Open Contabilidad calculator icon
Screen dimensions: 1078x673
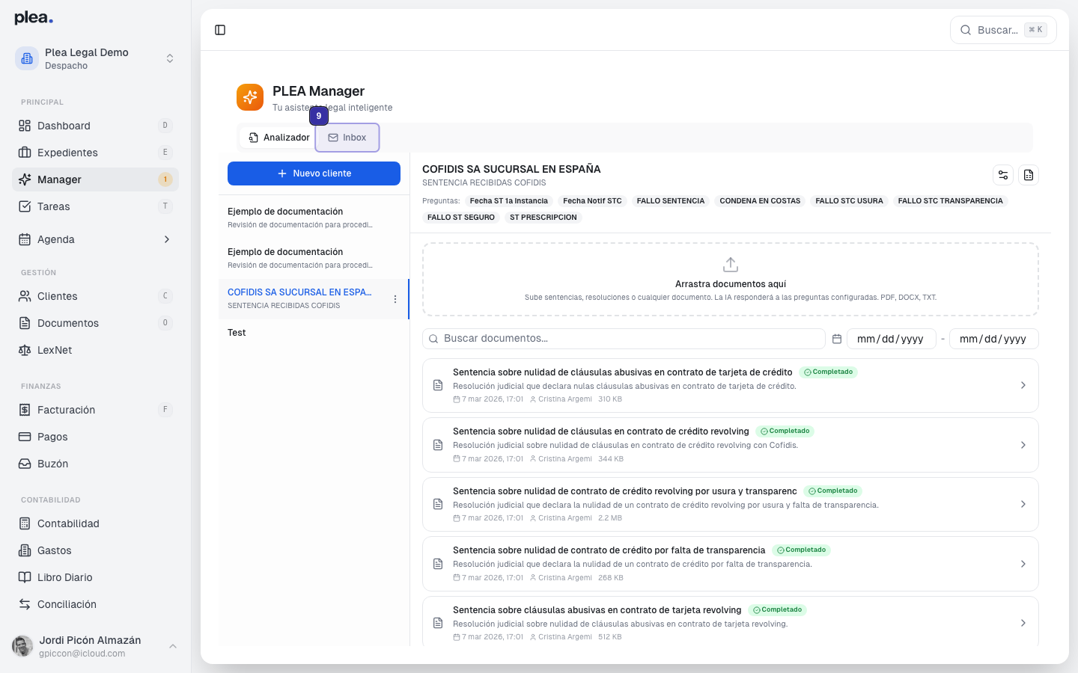pos(25,523)
